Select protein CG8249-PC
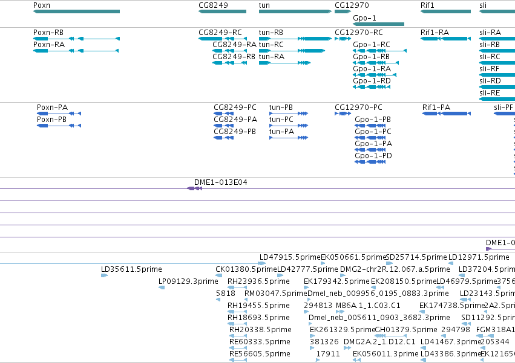 point(235,108)
